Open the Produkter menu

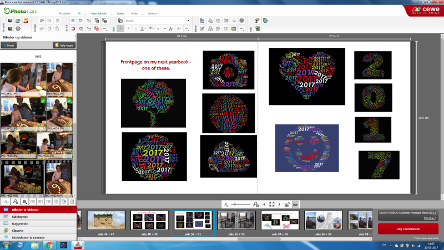tap(66, 12)
